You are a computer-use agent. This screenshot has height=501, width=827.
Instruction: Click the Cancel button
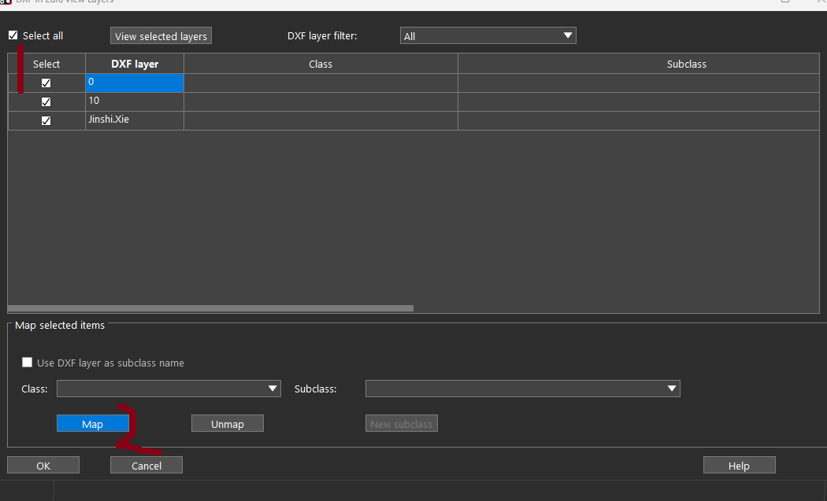click(146, 465)
